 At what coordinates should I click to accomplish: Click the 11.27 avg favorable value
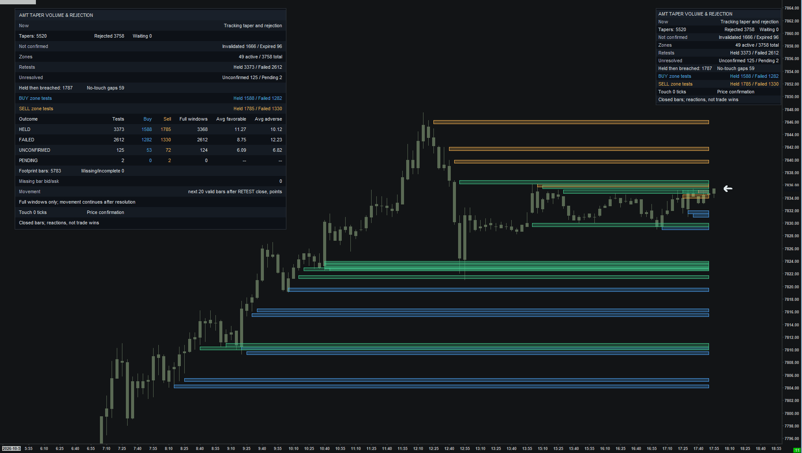coord(240,129)
